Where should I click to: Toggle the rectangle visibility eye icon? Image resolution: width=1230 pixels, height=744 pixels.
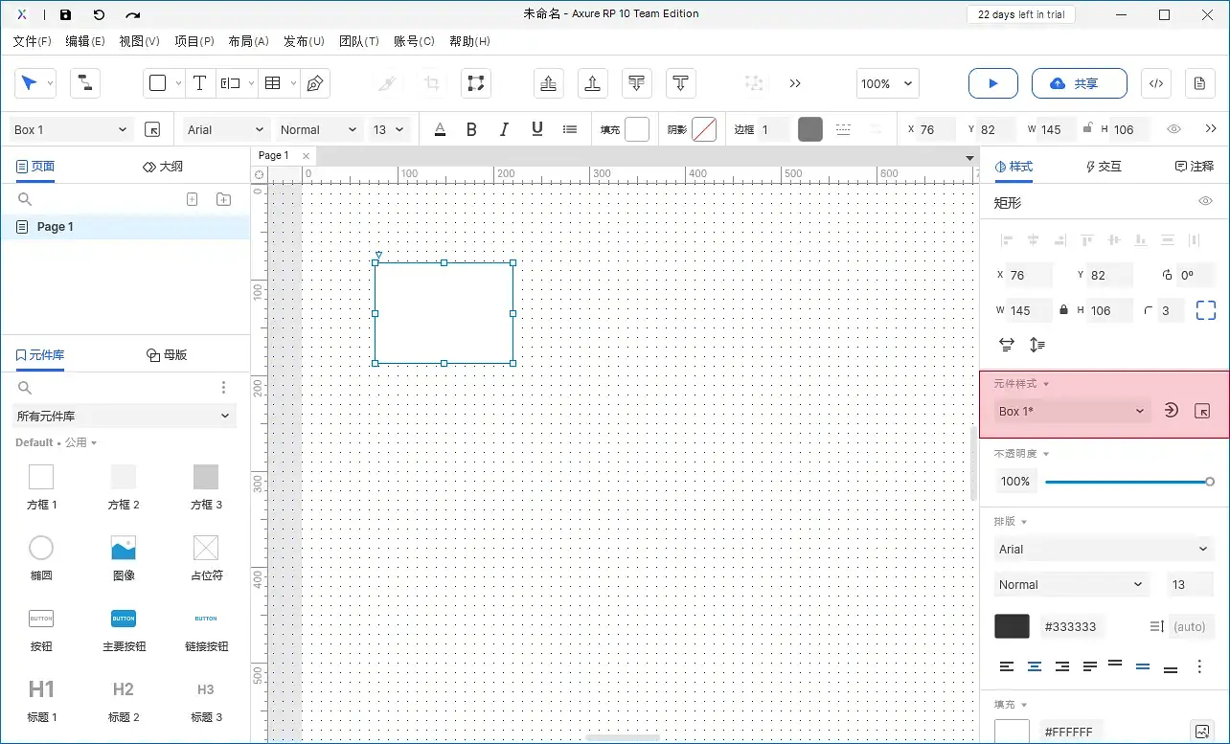pos(1206,202)
